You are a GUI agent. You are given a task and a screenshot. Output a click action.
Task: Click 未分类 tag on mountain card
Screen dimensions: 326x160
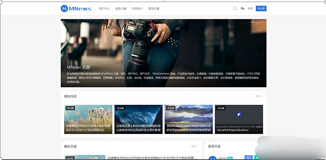tap(120, 108)
